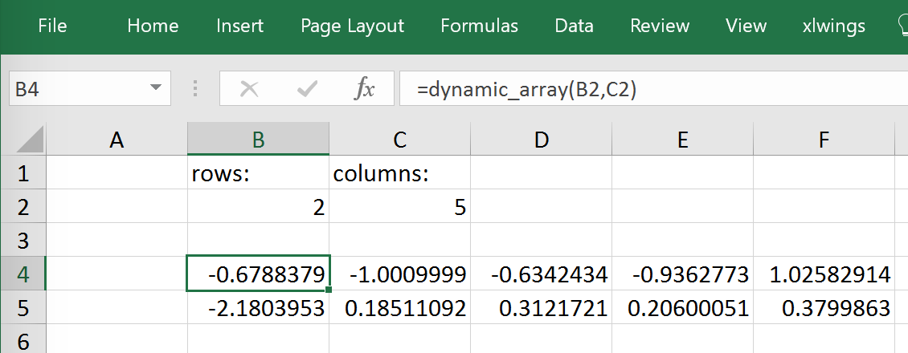
Task: Open Insert Function fx button
Action: (x=365, y=89)
